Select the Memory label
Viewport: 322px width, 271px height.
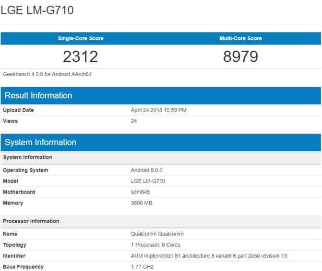pyautogui.click(x=13, y=203)
